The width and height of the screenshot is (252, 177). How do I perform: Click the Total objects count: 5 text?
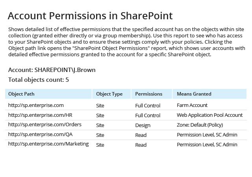39,80
